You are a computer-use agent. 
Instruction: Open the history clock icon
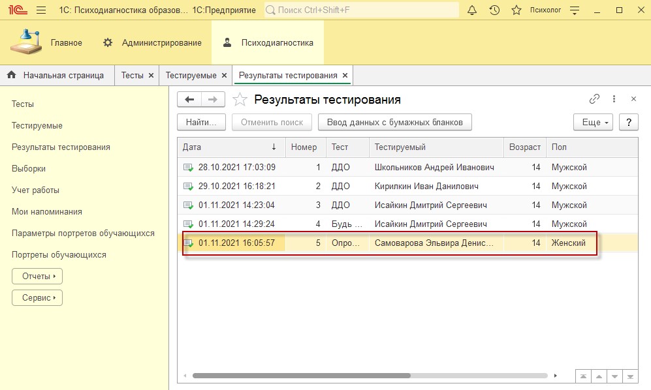point(494,10)
